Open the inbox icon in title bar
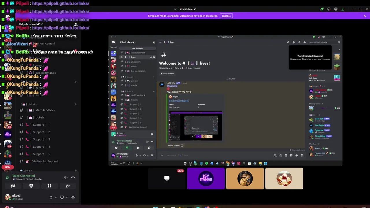 click(329, 9)
